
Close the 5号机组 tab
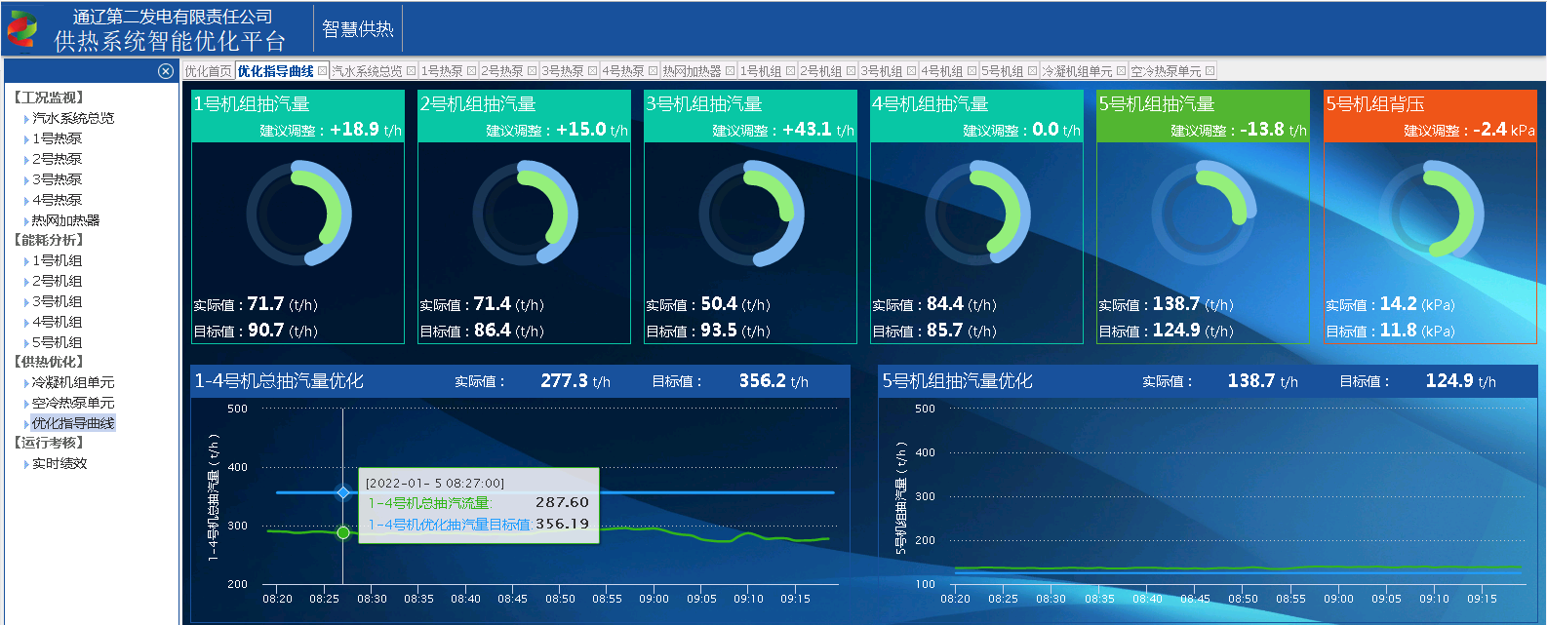[x=1032, y=71]
